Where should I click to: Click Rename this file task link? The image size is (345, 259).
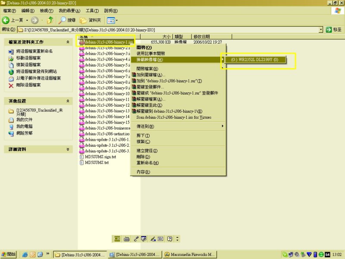click(x=34, y=51)
